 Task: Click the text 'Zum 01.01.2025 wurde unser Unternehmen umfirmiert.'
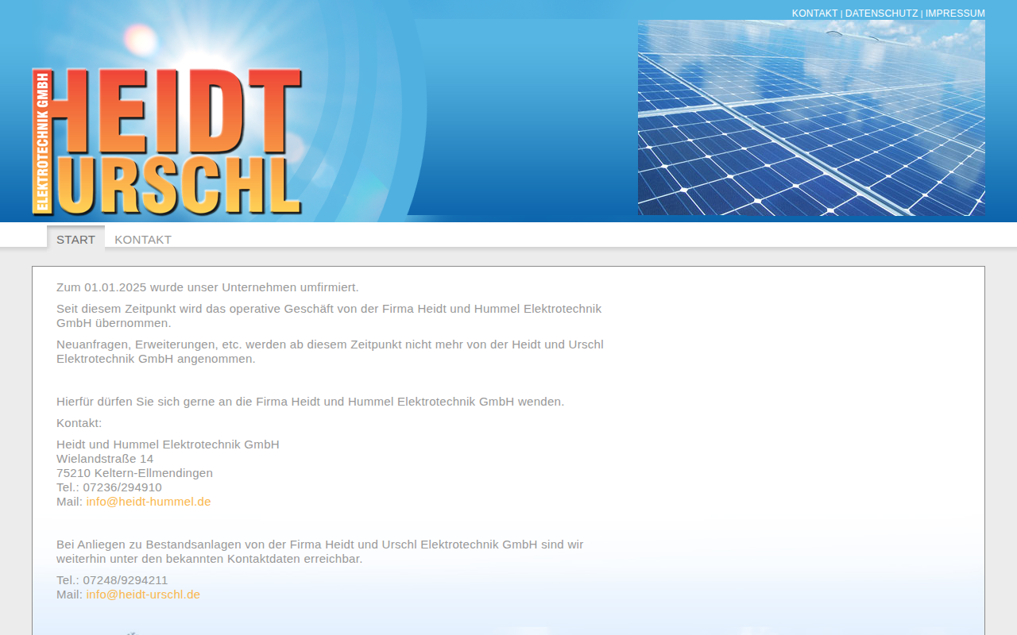coord(207,287)
